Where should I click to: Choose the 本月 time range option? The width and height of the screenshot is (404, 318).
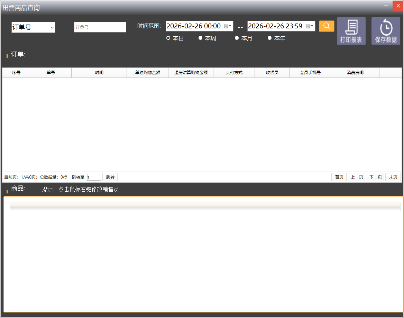click(x=237, y=38)
